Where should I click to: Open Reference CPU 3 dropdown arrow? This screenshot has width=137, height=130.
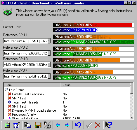click(x=49, y=64)
